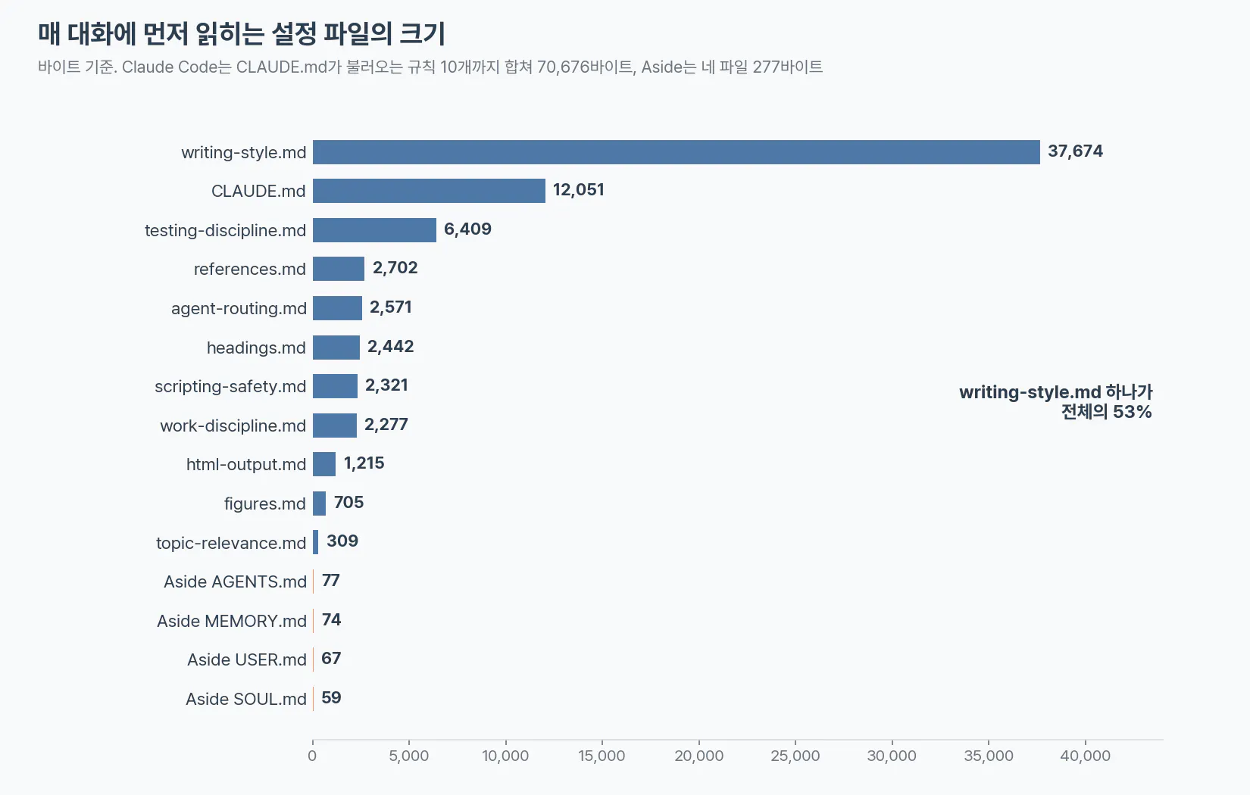Click the headings.md bar
1250x795 pixels.
tap(336, 348)
